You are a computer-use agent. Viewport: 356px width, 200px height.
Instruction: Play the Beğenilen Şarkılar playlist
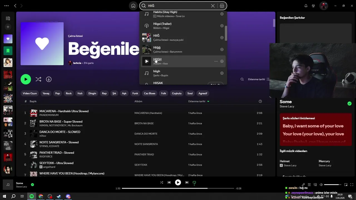(x=26, y=79)
